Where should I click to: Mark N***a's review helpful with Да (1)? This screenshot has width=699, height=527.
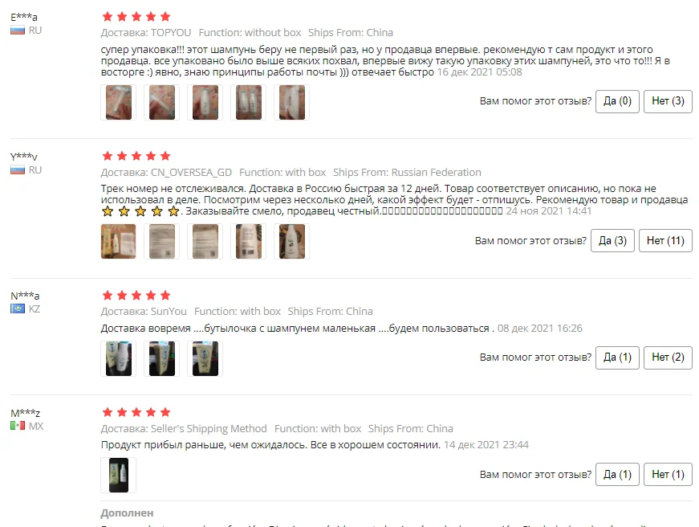(x=617, y=357)
